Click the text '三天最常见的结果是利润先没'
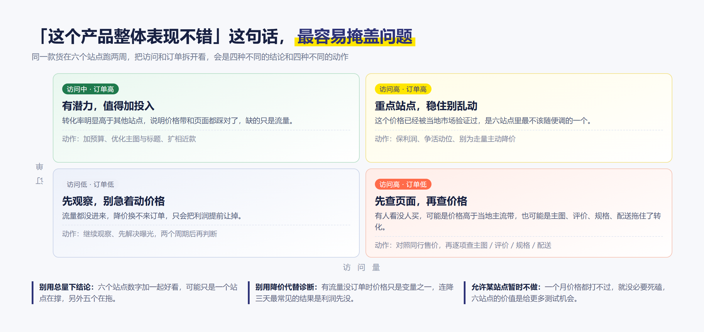 [x=305, y=298]
